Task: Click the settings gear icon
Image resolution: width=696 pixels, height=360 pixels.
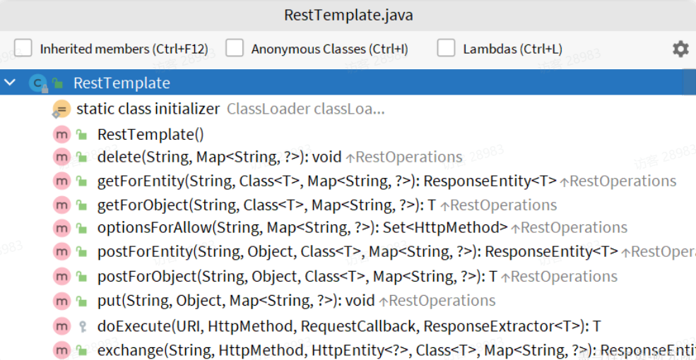Action: point(680,49)
